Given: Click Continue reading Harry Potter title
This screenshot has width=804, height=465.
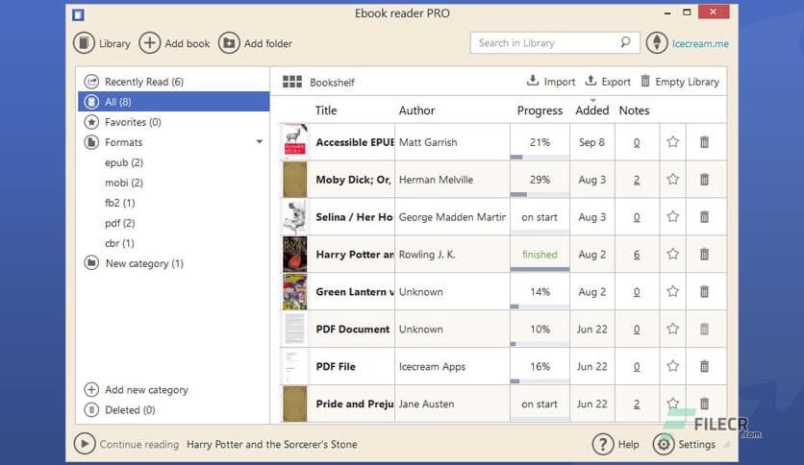Looking at the screenshot, I should (x=272, y=444).
